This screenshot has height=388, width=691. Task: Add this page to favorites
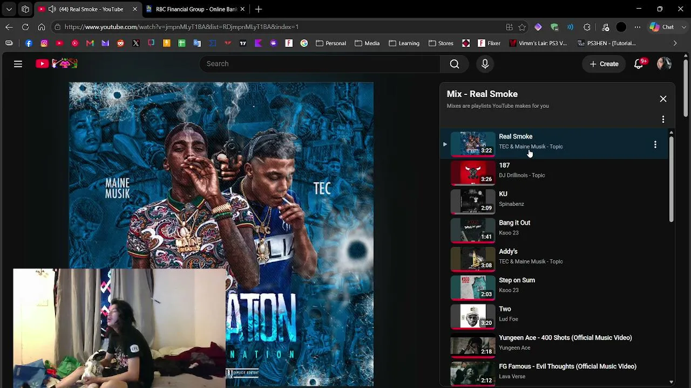click(522, 26)
